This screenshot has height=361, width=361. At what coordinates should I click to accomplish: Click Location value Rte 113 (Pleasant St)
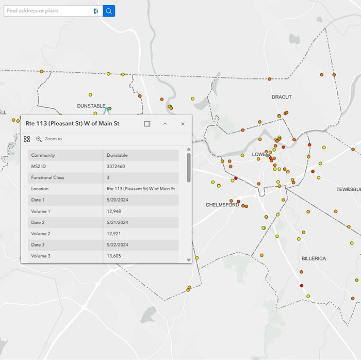pos(141,189)
